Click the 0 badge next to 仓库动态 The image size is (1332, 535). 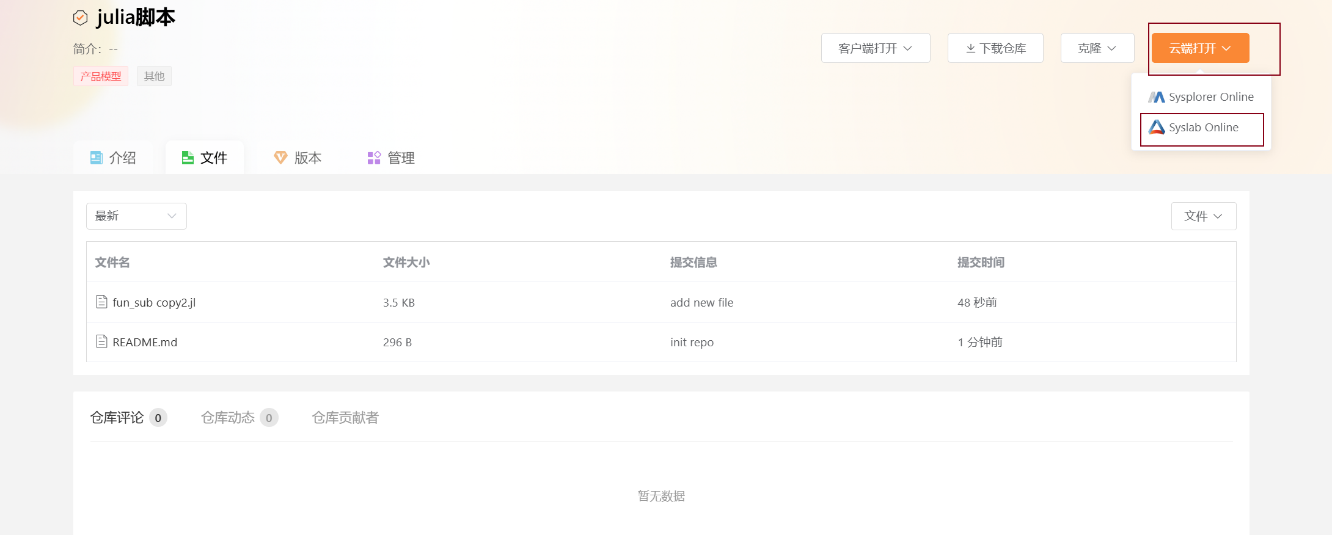click(x=269, y=418)
